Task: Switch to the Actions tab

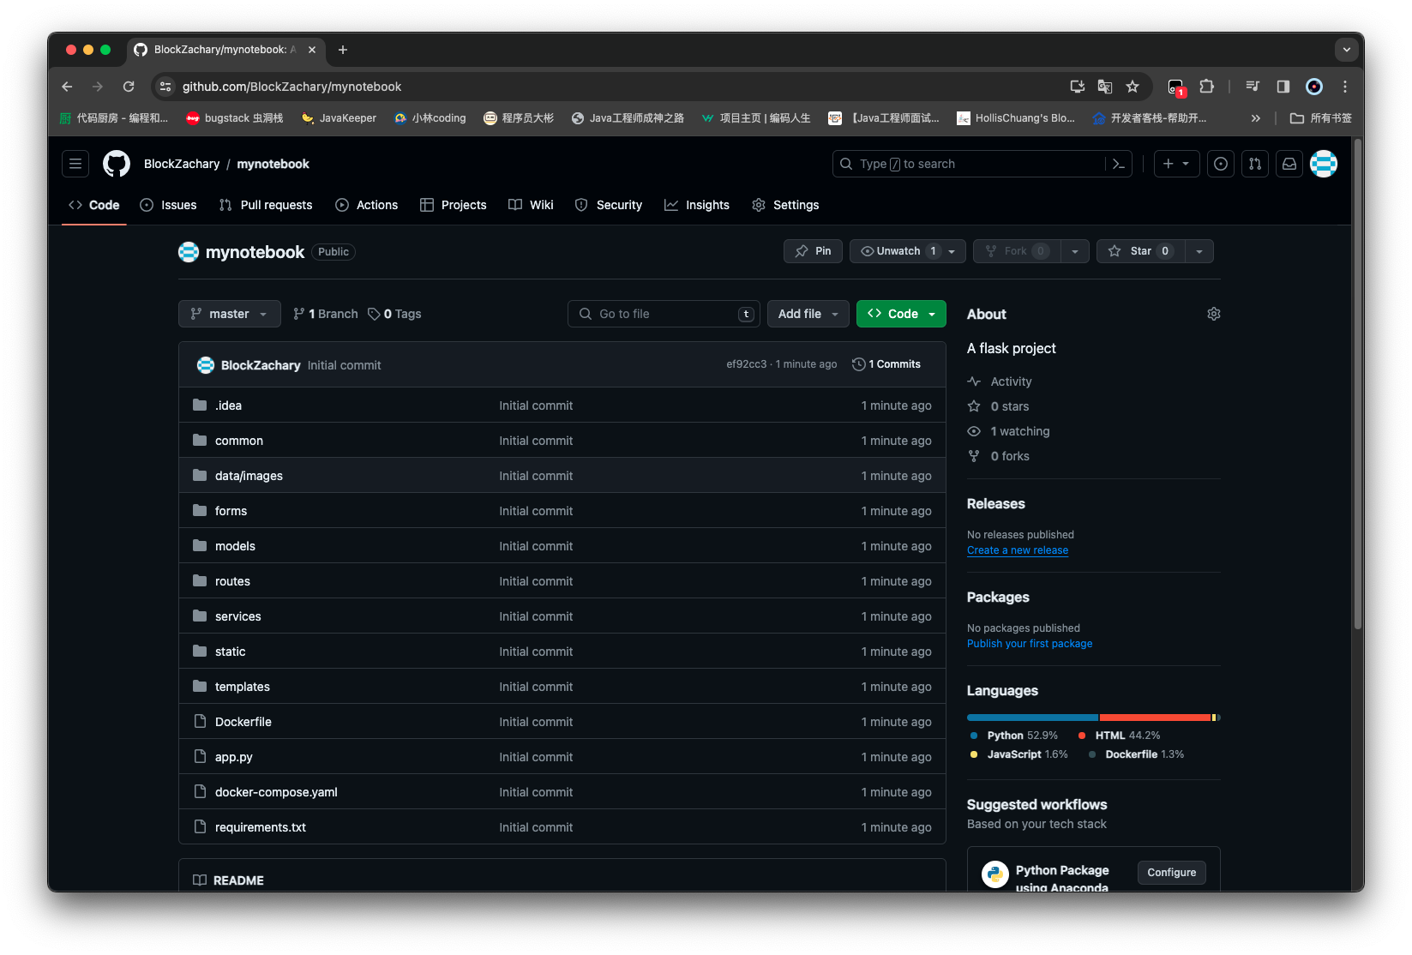Action: click(x=367, y=205)
